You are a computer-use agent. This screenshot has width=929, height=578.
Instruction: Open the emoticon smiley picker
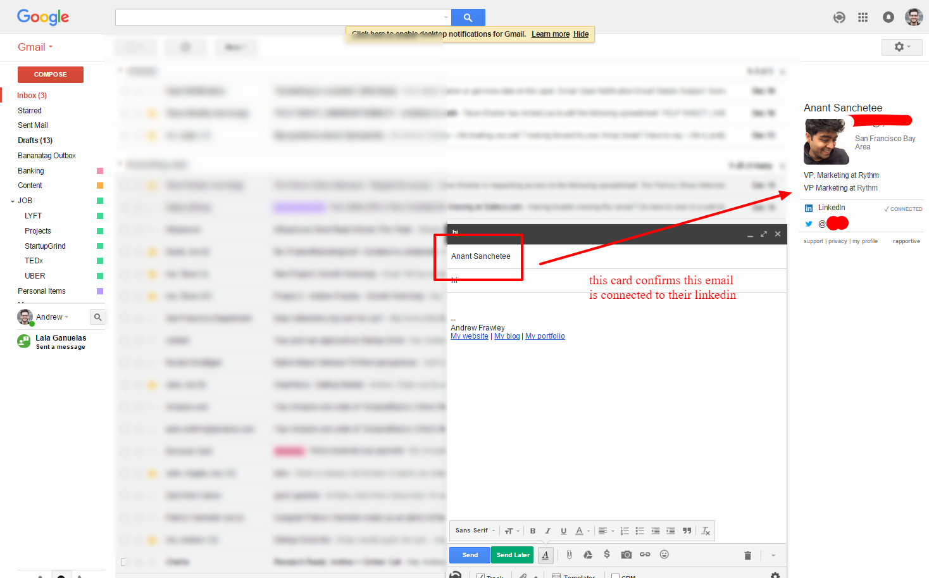(x=664, y=555)
